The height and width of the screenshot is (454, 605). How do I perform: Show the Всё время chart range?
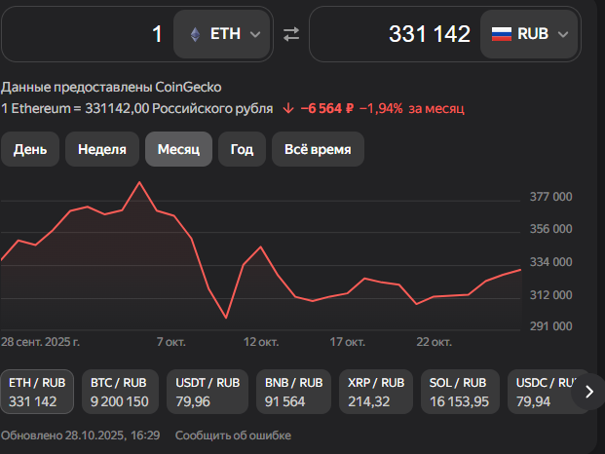click(x=318, y=149)
